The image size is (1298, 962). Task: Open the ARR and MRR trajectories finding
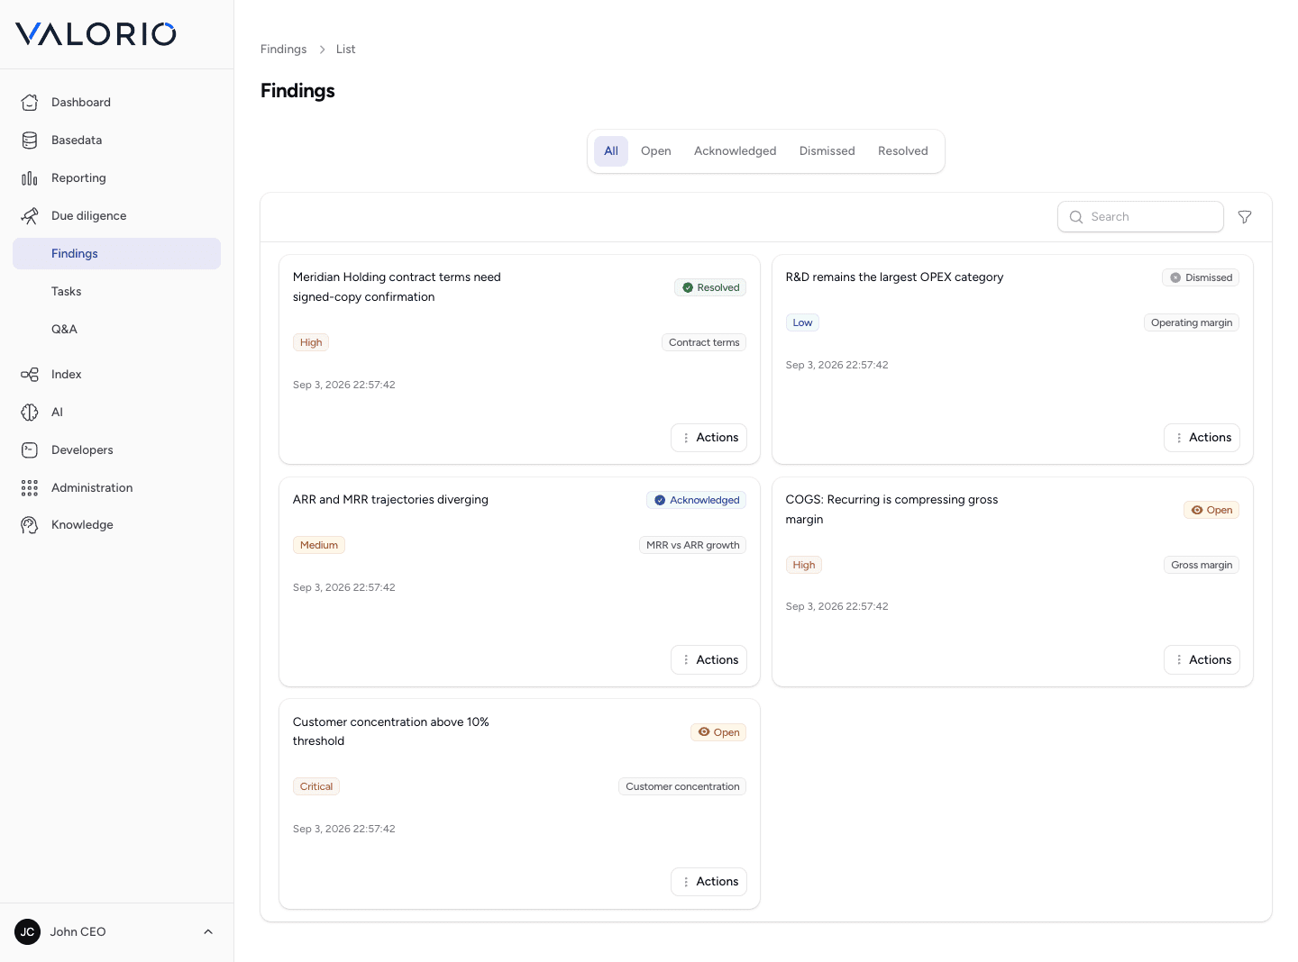[390, 500]
